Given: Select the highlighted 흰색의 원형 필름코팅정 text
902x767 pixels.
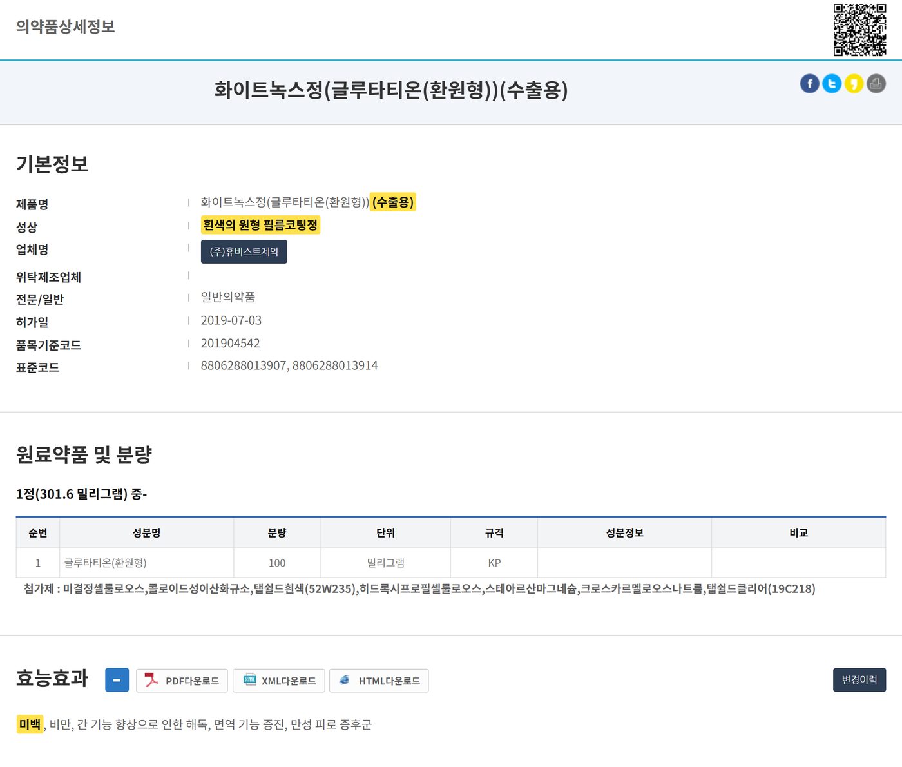Looking at the screenshot, I should (x=260, y=225).
